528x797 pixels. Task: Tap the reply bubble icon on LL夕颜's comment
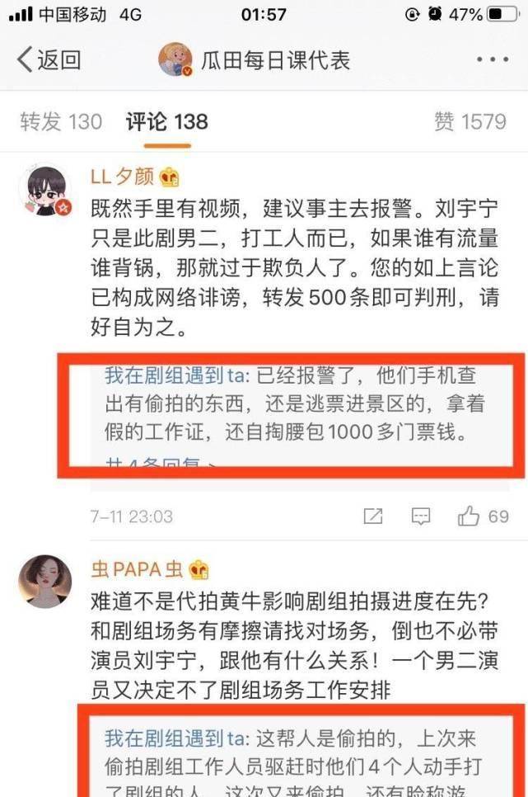pyautogui.click(x=420, y=516)
